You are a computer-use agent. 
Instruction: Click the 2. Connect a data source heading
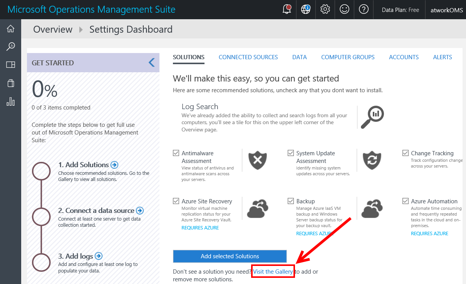pos(96,211)
